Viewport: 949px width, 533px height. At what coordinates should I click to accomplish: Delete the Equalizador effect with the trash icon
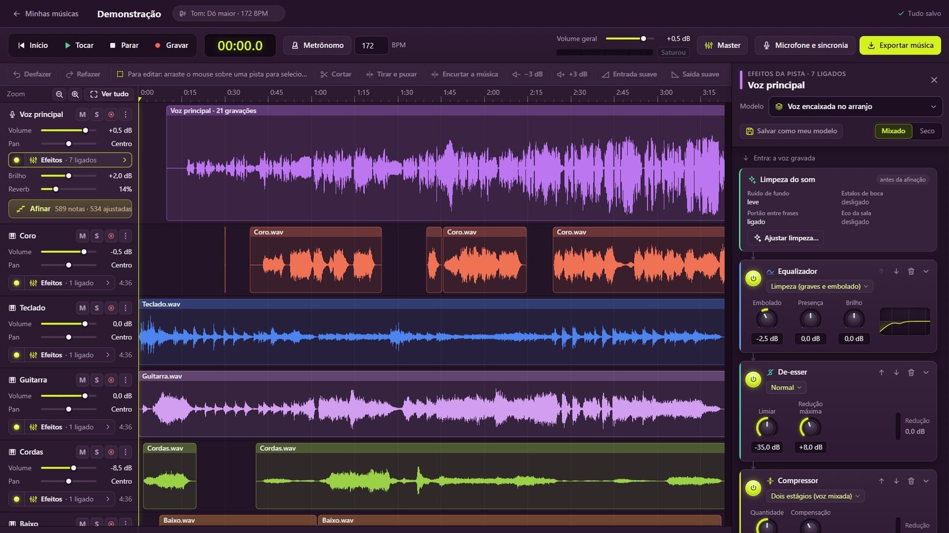pyautogui.click(x=911, y=271)
